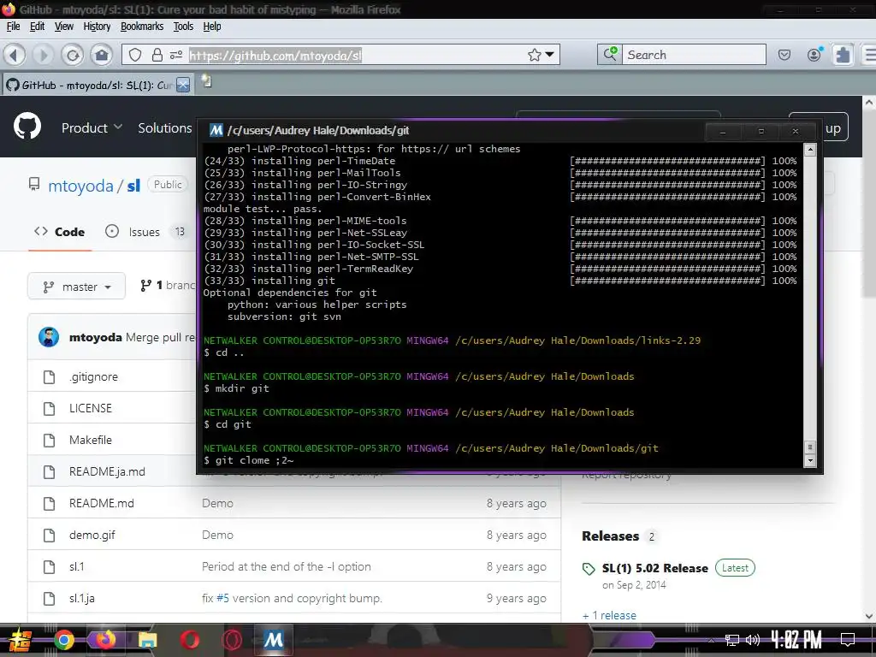Click the + 1 release link
Viewport: 876px width, 657px height.
pos(609,615)
